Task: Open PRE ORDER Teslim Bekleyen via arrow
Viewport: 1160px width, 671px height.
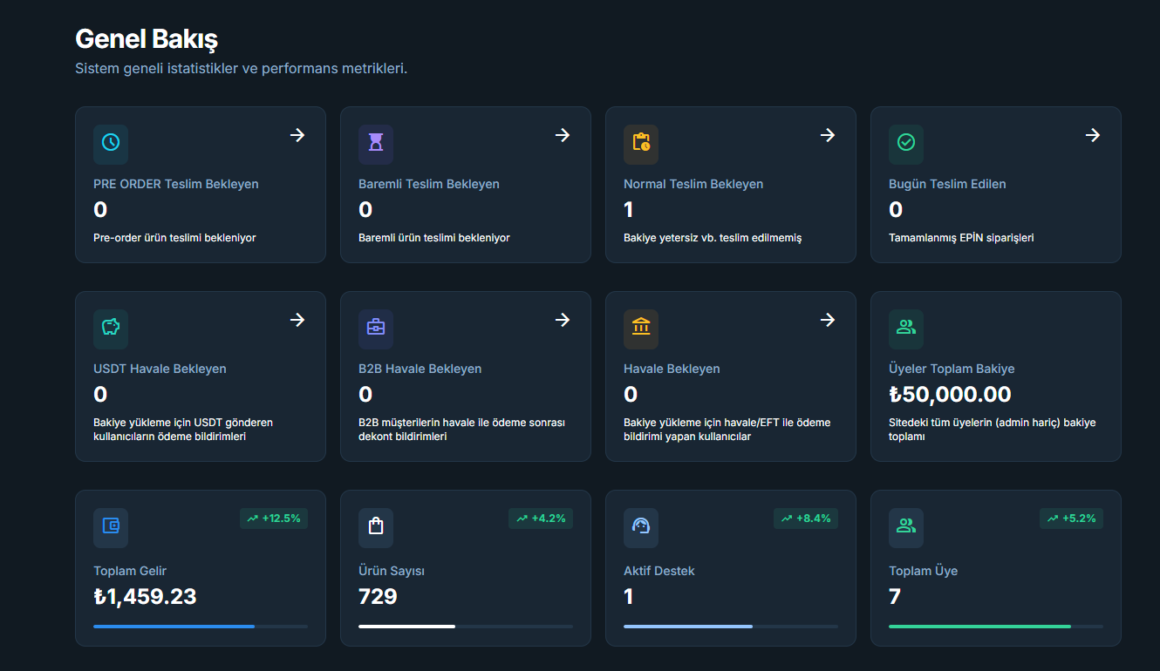Action: click(x=297, y=135)
